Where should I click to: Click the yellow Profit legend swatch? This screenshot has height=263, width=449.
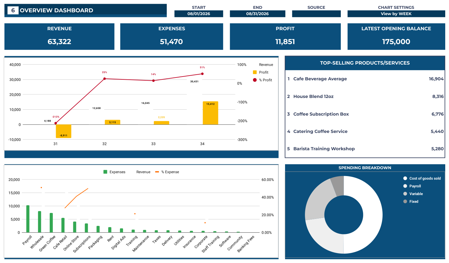pyautogui.click(x=255, y=72)
